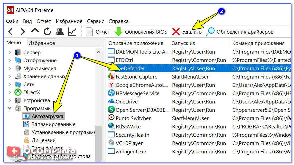
Task: Click the OneDrive cloud icon
Action: [x=111, y=101]
